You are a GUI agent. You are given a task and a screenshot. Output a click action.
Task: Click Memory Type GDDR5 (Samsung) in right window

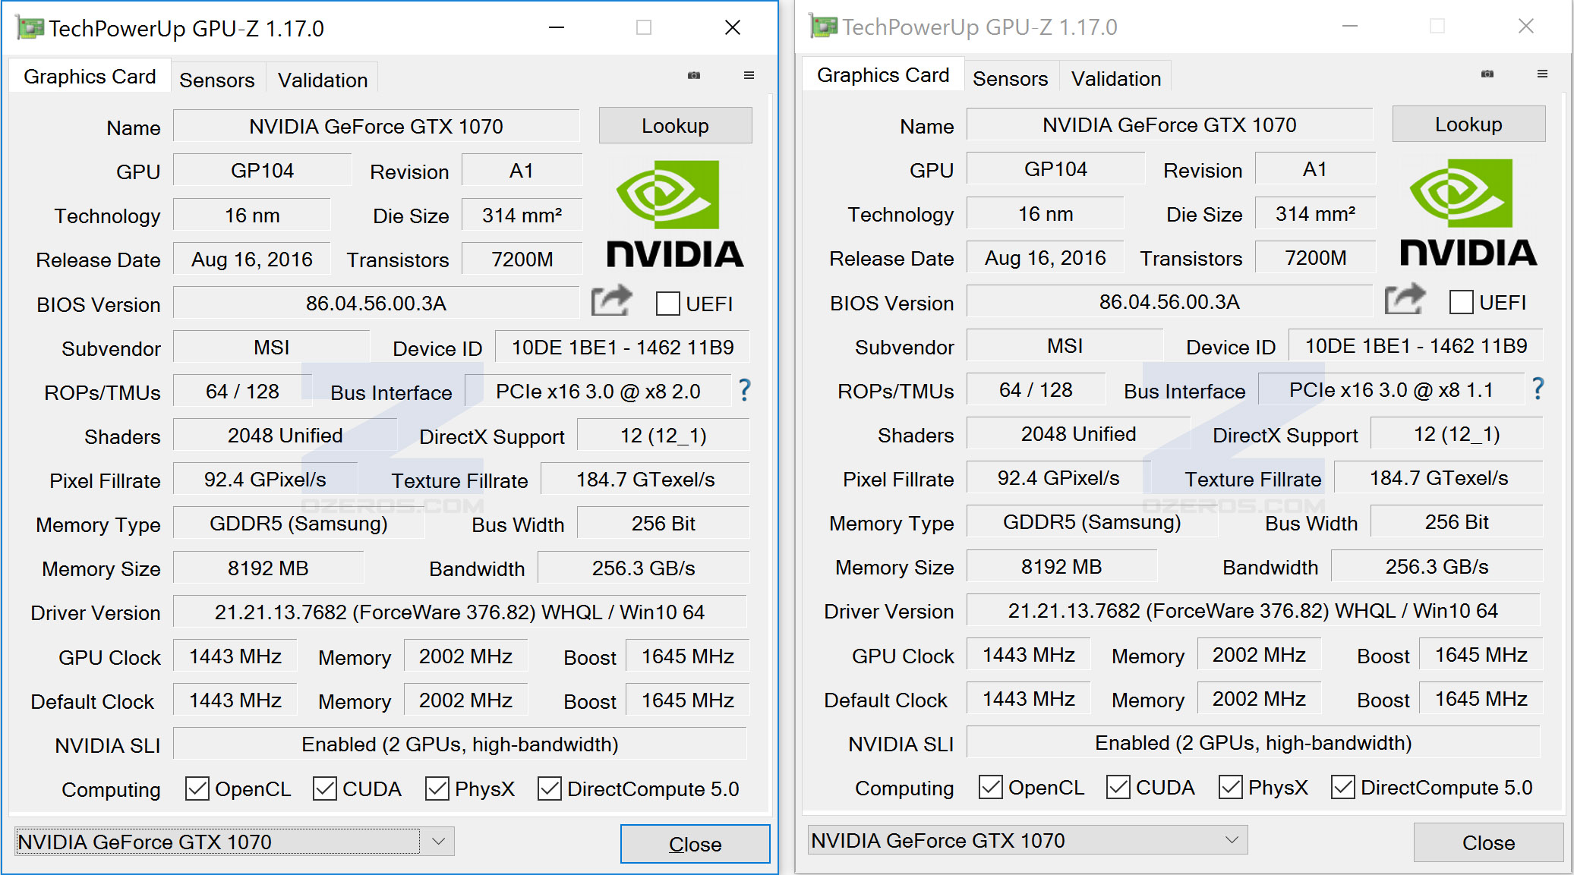tap(1092, 522)
